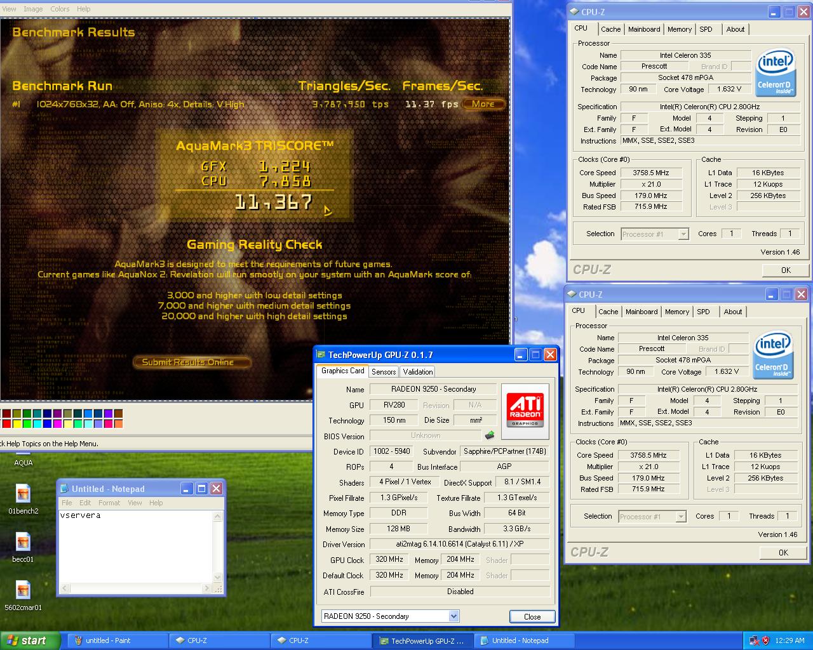Open Paint's Image menu
Image resolution: width=813 pixels, height=650 pixels.
[33, 9]
